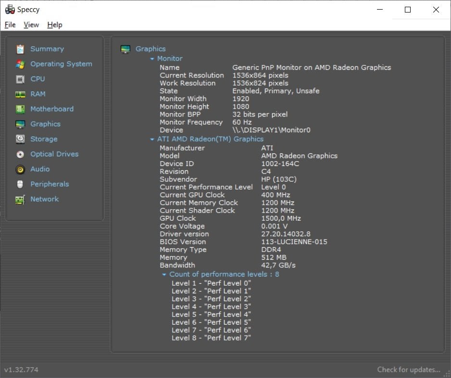451x378 pixels.
Task: Click the RAM memory stick icon
Action: pyautogui.click(x=20, y=94)
